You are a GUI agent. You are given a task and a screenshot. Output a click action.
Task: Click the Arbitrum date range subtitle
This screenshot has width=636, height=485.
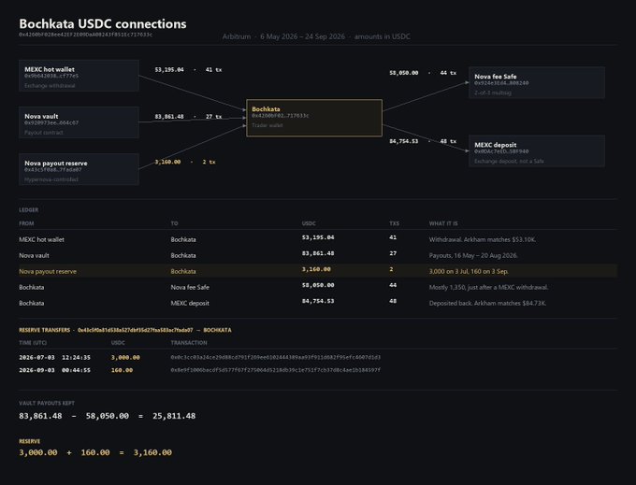coord(316,36)
